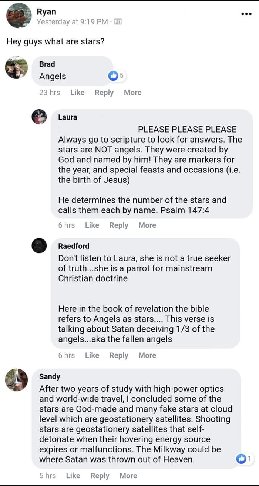
Task: Open Sandy's profile avatar
Action: pos(16,380)
